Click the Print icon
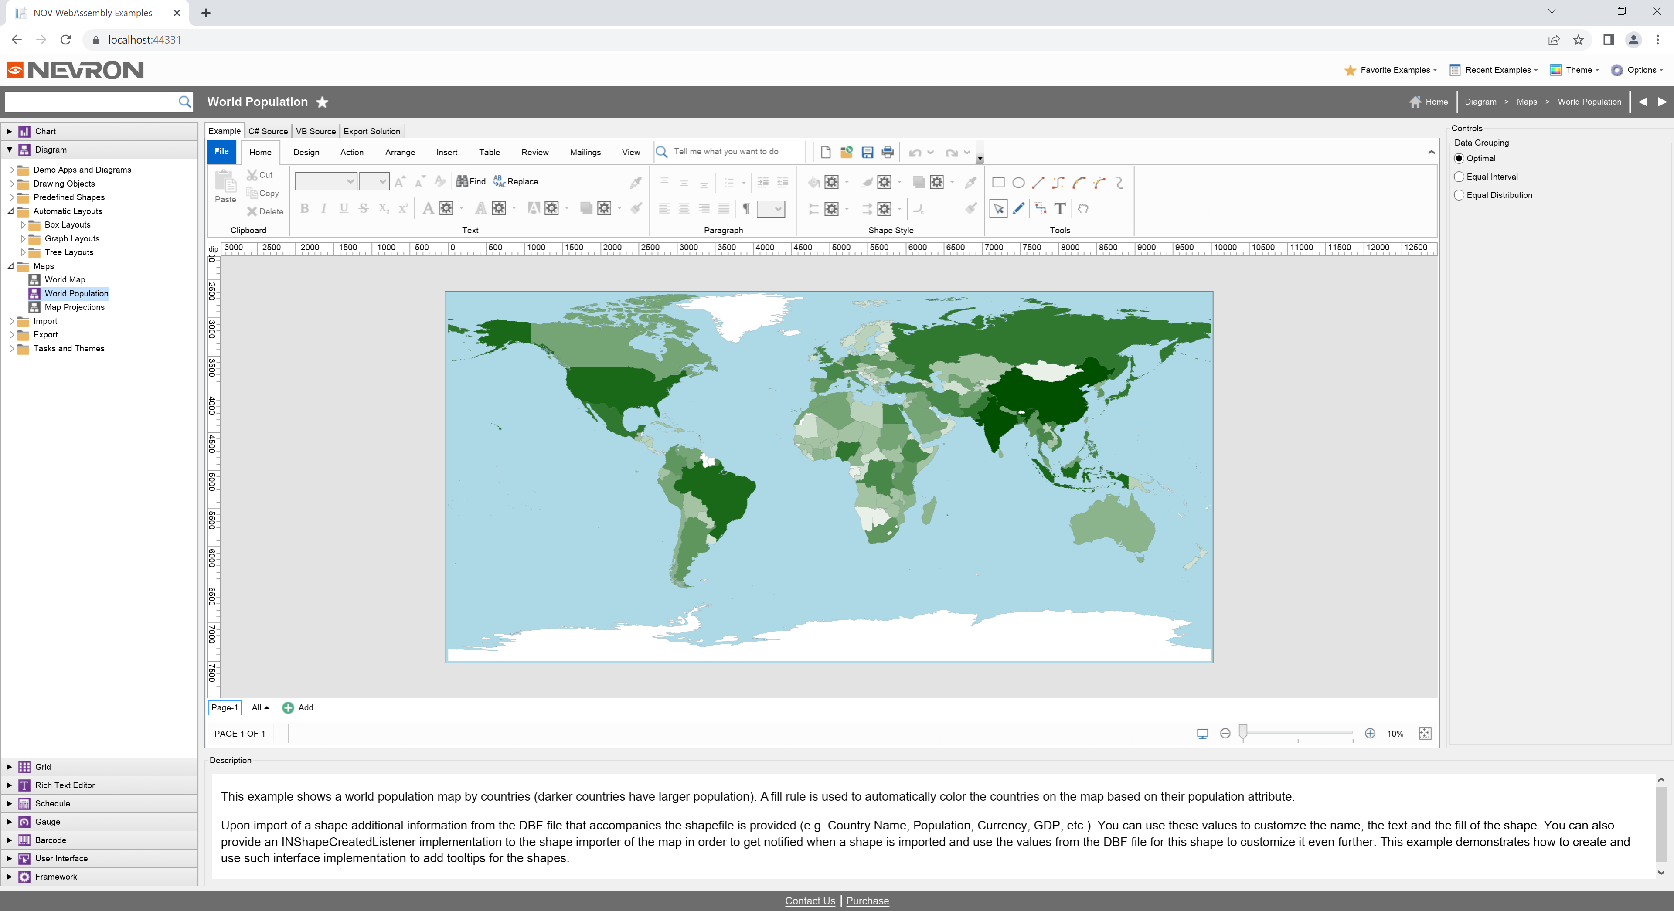Screen dimensions: 1674x911 [x=888, y=152]
